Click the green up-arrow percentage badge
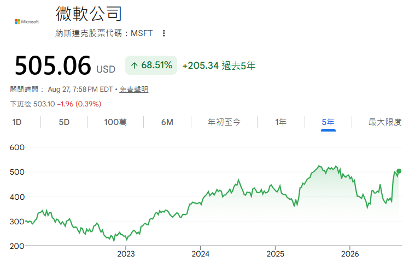This screenshot has width=409, height=262. (x=151, y=65)
